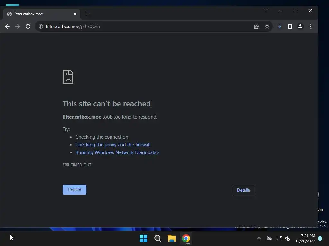The width and height of the screenshot is (329, 246).
Task: Reload the page with the toolbar refresh icon
Action: pyautogui.click(x=28, y=26)
